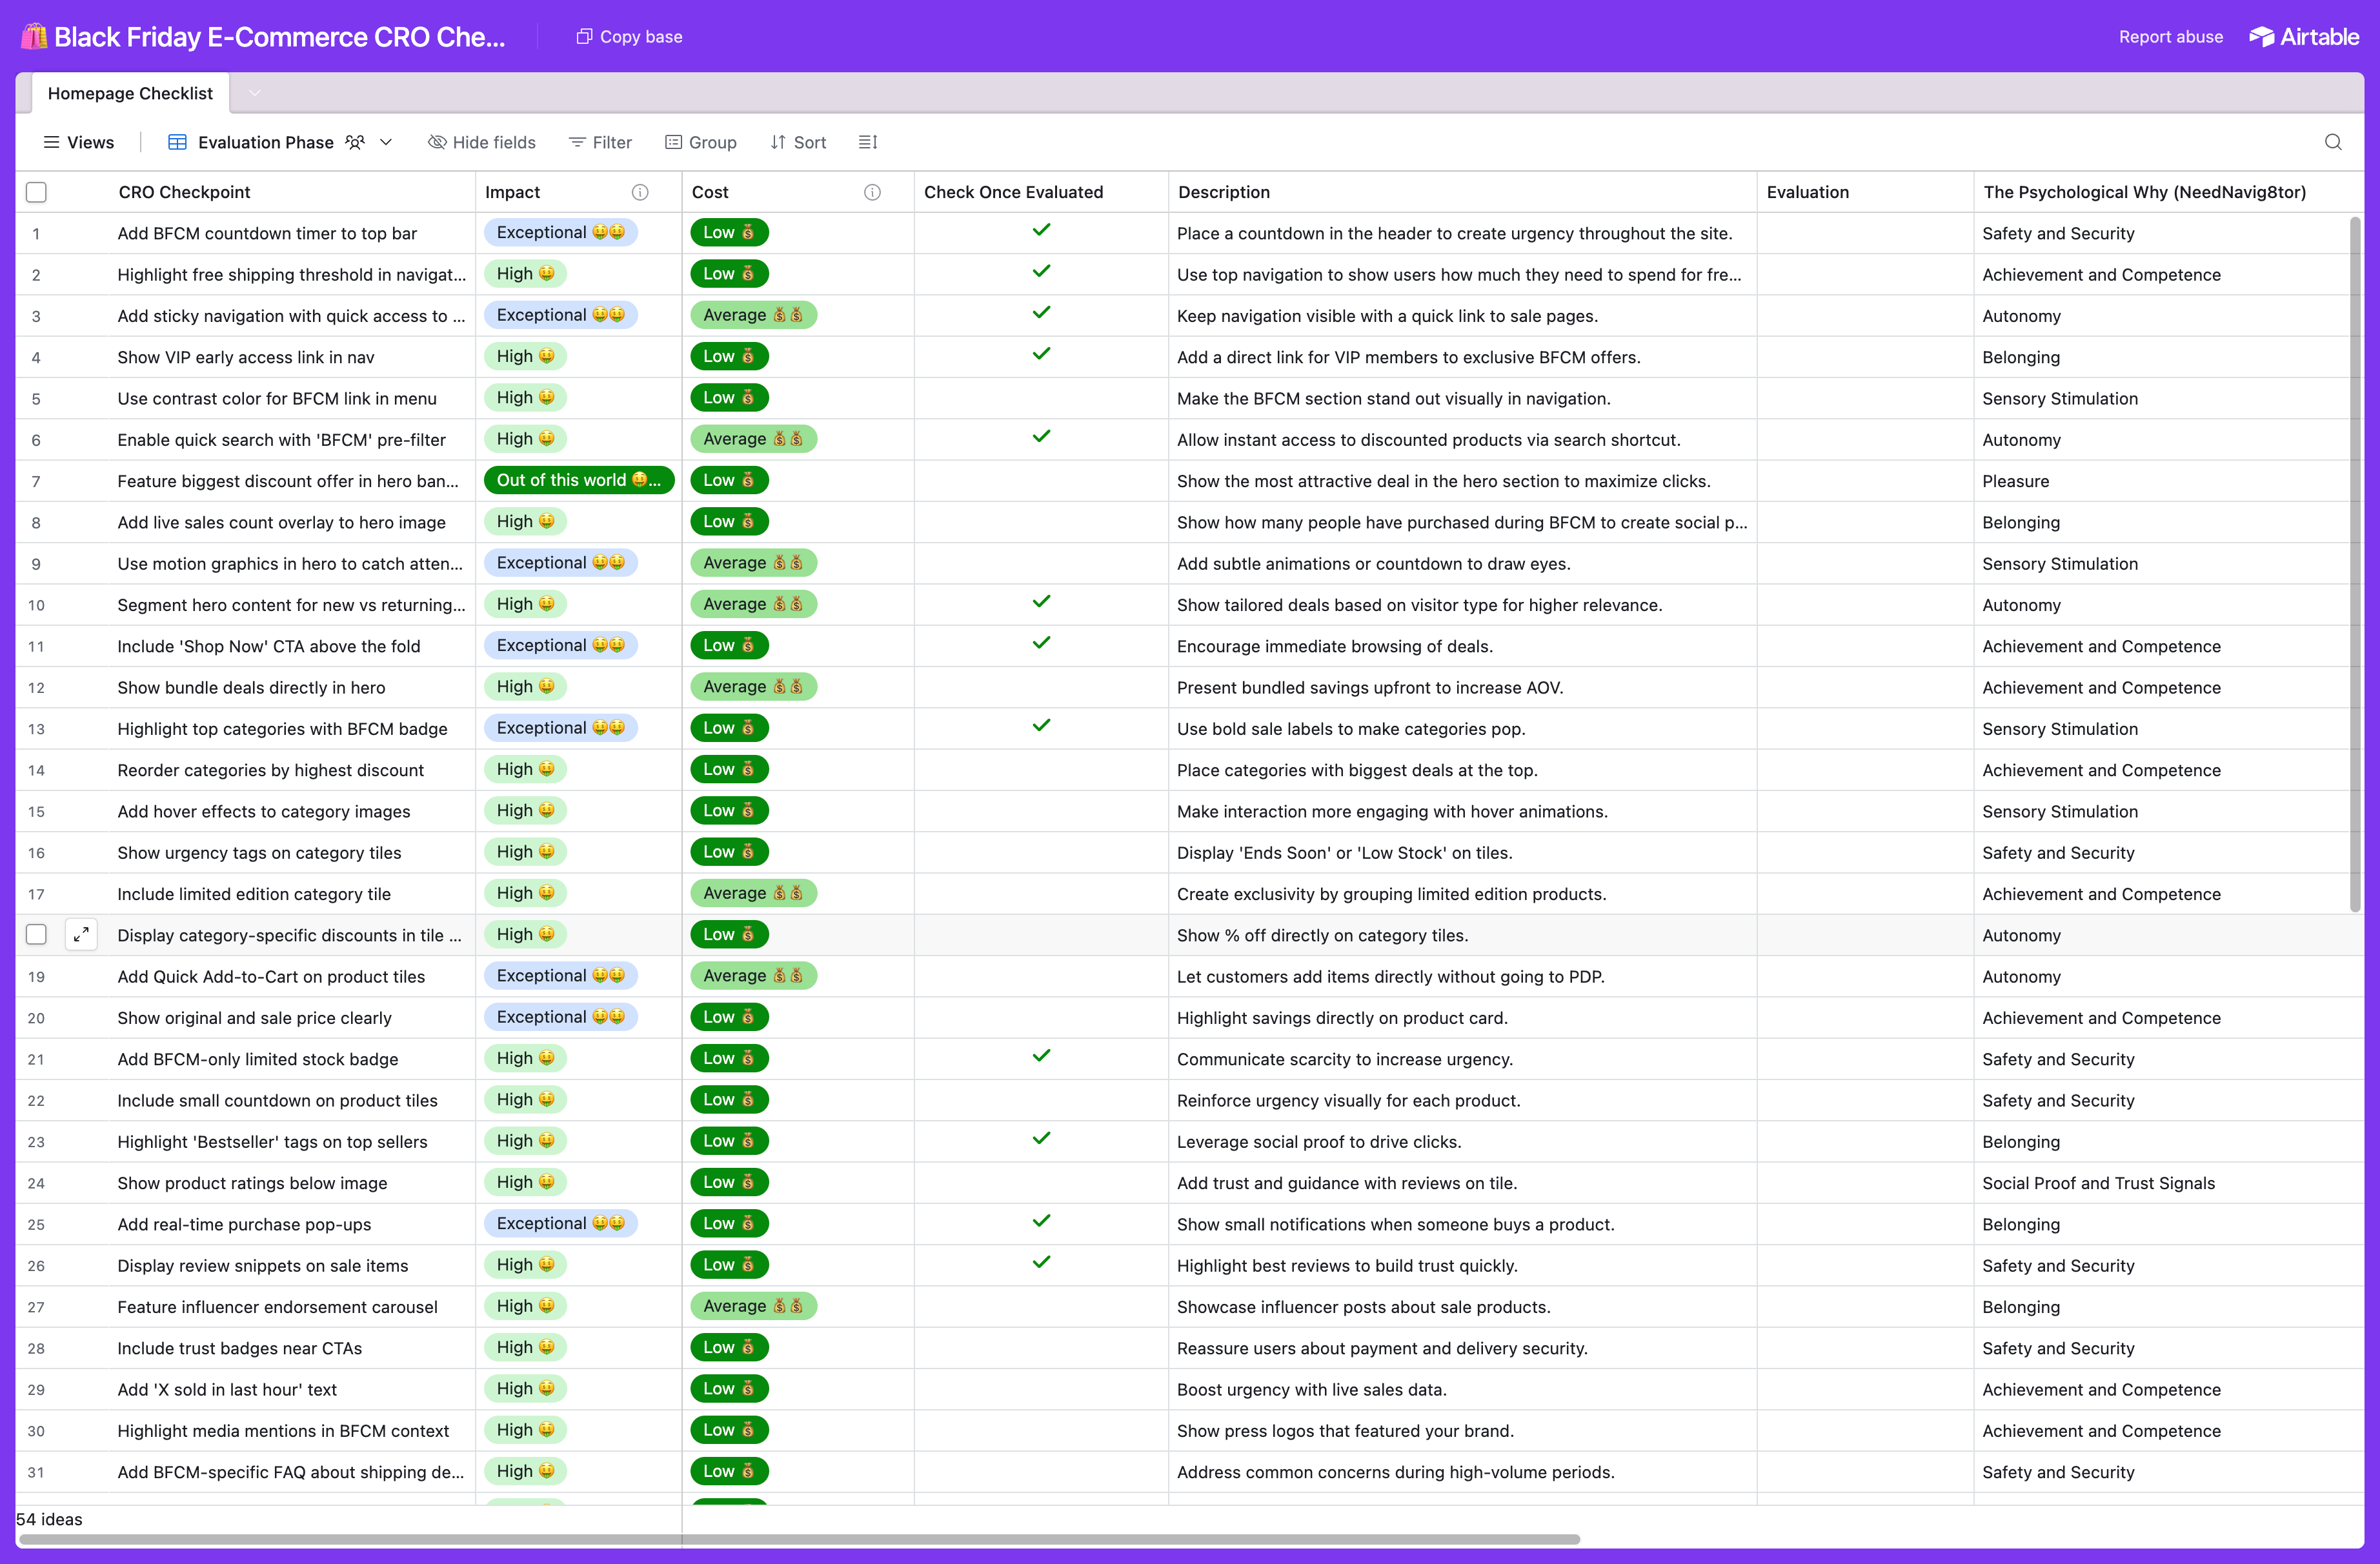Expand the table tabs chevron
2380x1564 pixels.
254,93
